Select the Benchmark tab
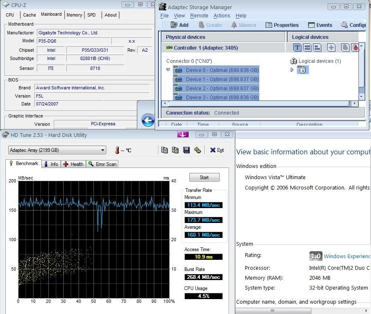This screenshot has width=371, height=314. pyautogui.click(x=24, y=163)
